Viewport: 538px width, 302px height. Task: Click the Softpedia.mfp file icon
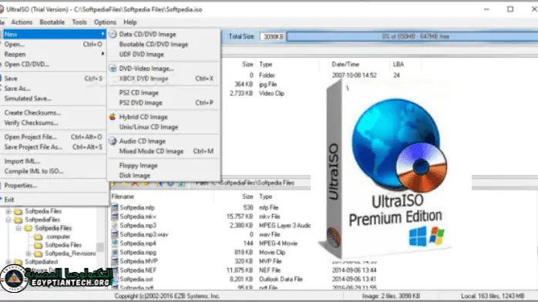pyautogui.click(x=115, y=207)
